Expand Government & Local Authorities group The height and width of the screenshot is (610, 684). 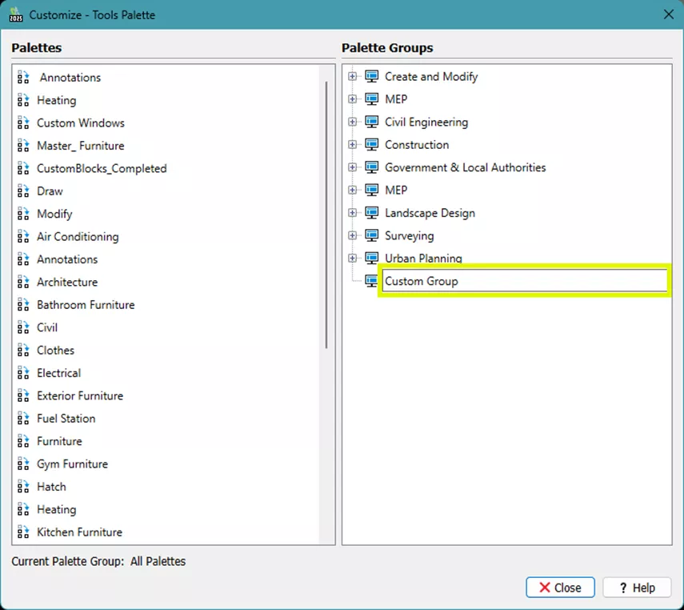[353, 168]
